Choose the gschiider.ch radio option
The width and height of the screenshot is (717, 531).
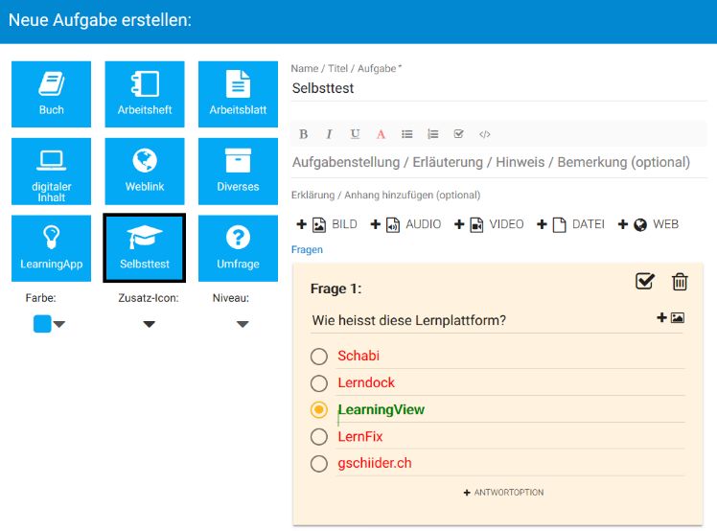point(319,464)
